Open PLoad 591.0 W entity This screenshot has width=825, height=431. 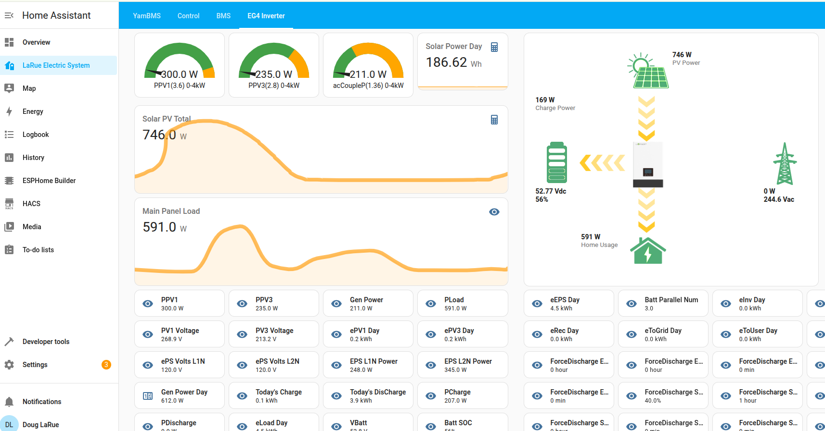click(463, 303)
